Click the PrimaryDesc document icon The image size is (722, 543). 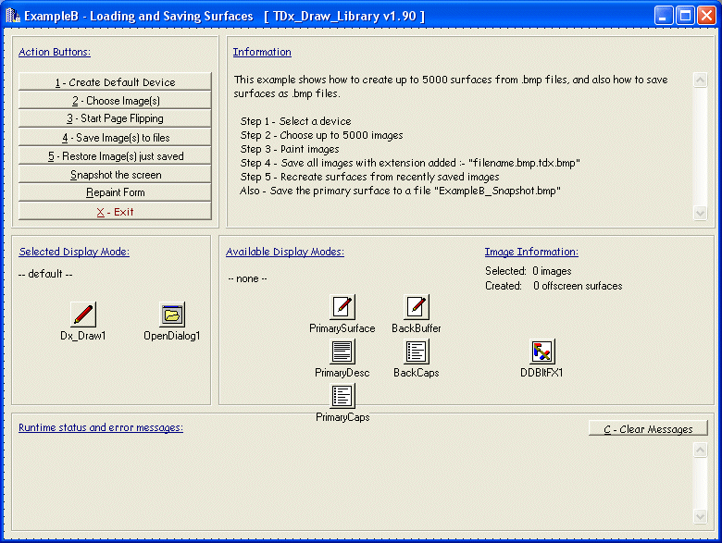(342, 352)
